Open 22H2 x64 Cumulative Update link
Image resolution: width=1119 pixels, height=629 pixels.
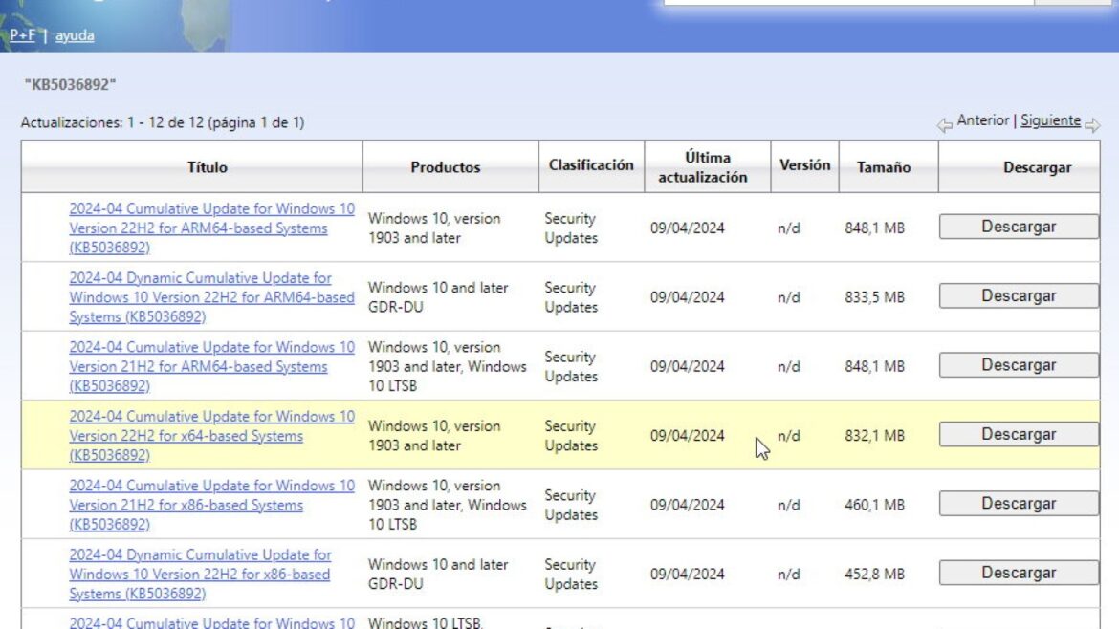coord(211,436)
